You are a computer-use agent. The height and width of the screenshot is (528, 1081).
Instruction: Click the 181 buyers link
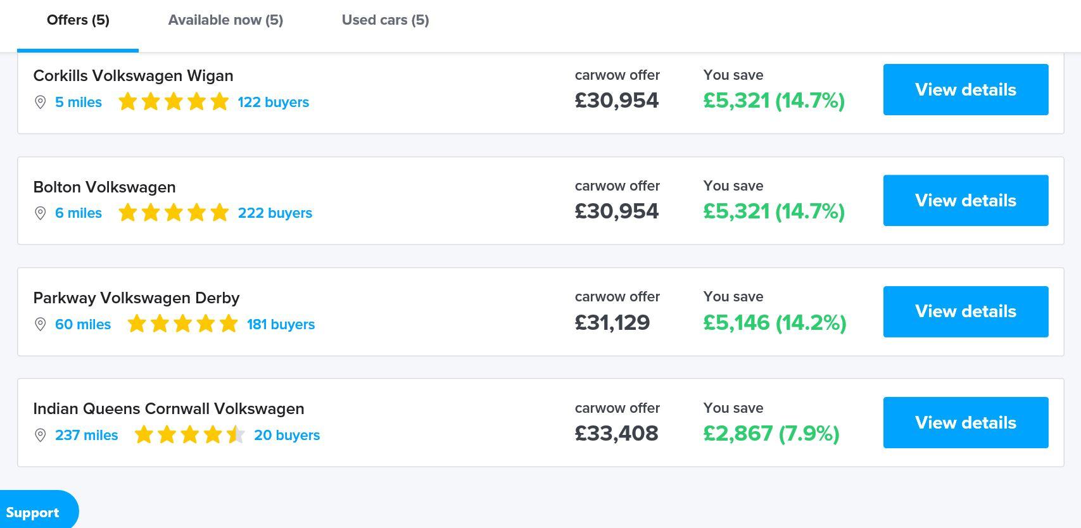(281, 325)
